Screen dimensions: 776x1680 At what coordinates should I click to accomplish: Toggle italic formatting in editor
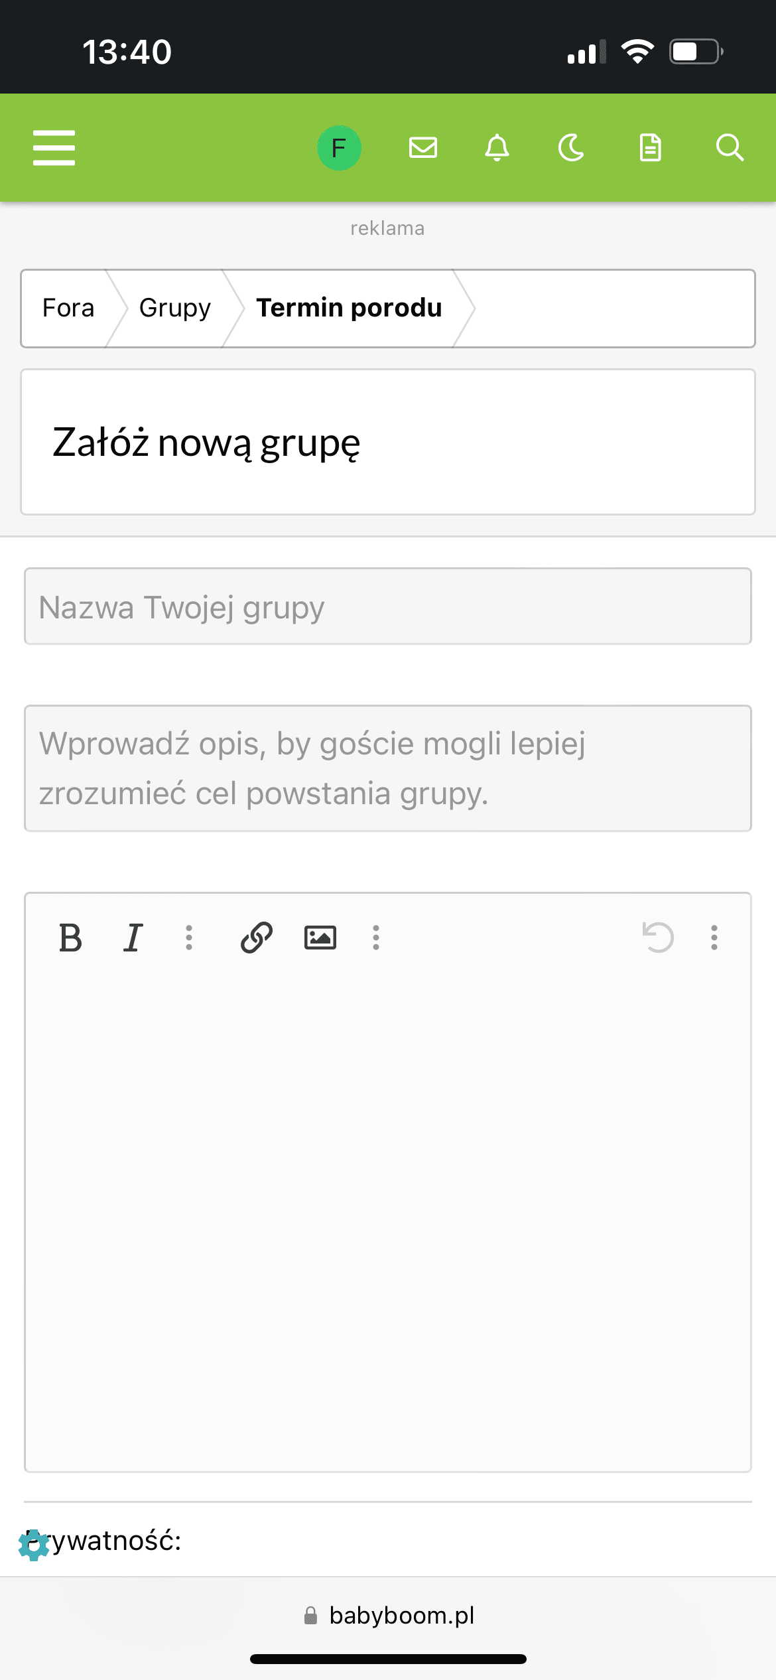(x=133, y=938)
